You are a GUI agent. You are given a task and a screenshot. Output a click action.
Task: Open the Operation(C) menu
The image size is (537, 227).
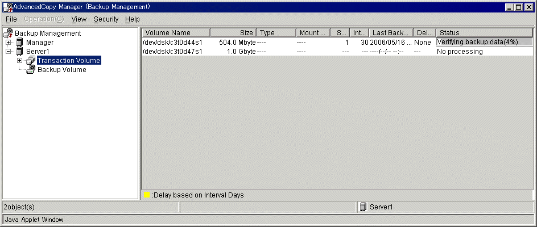point(44,19)
